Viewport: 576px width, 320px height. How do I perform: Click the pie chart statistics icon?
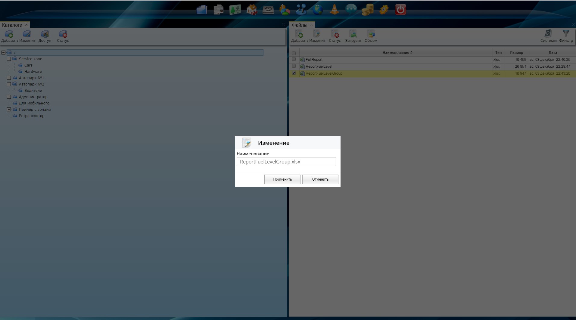285,10
